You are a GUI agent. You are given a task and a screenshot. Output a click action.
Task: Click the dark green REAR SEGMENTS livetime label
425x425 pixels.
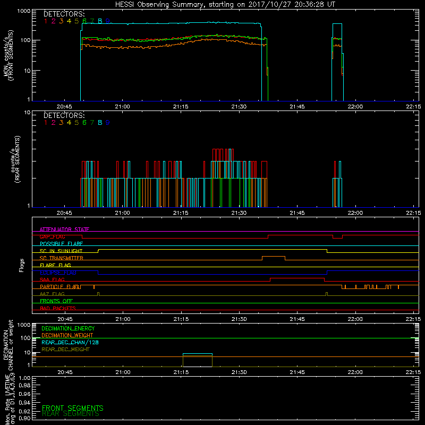pos(71,414)
